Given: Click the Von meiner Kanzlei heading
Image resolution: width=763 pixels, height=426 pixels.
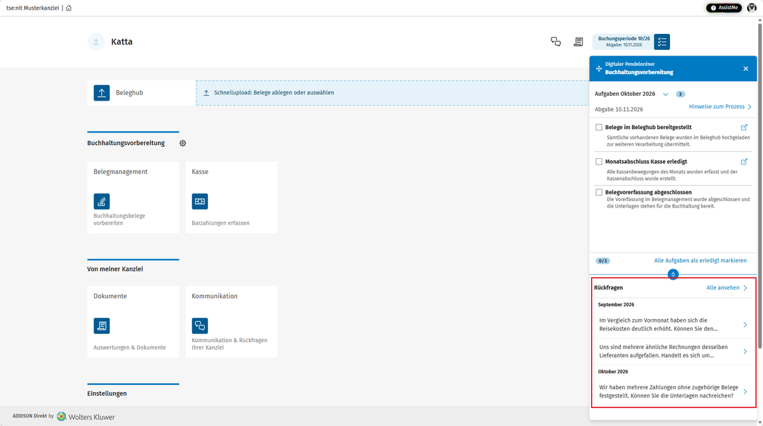Looking at the screenshot, I should pos(115,269).
